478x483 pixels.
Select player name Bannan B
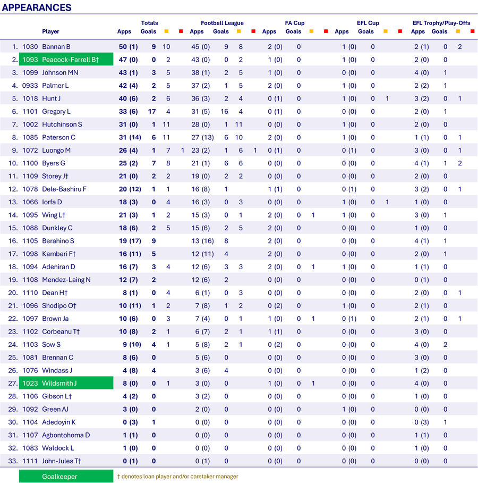pos(56,47)
